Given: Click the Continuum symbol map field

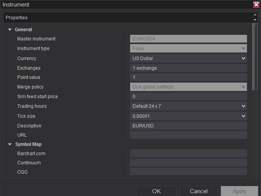Looking at the screenshot, I should [188, 163].
